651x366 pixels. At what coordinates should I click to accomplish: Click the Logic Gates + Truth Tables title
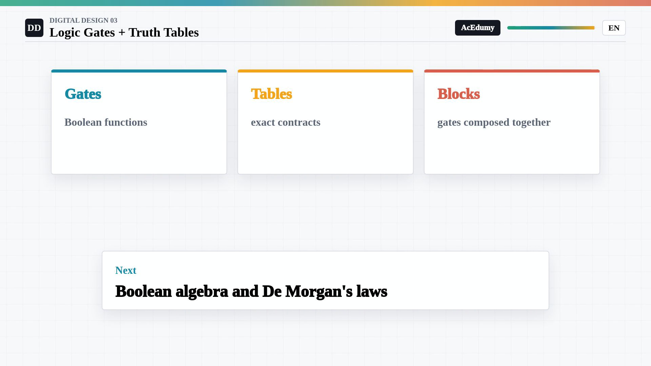[x=124, y=33]
